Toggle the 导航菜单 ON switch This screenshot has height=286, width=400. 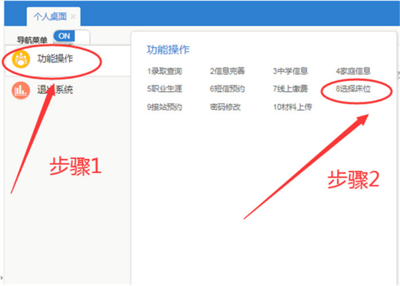(71, 37)
